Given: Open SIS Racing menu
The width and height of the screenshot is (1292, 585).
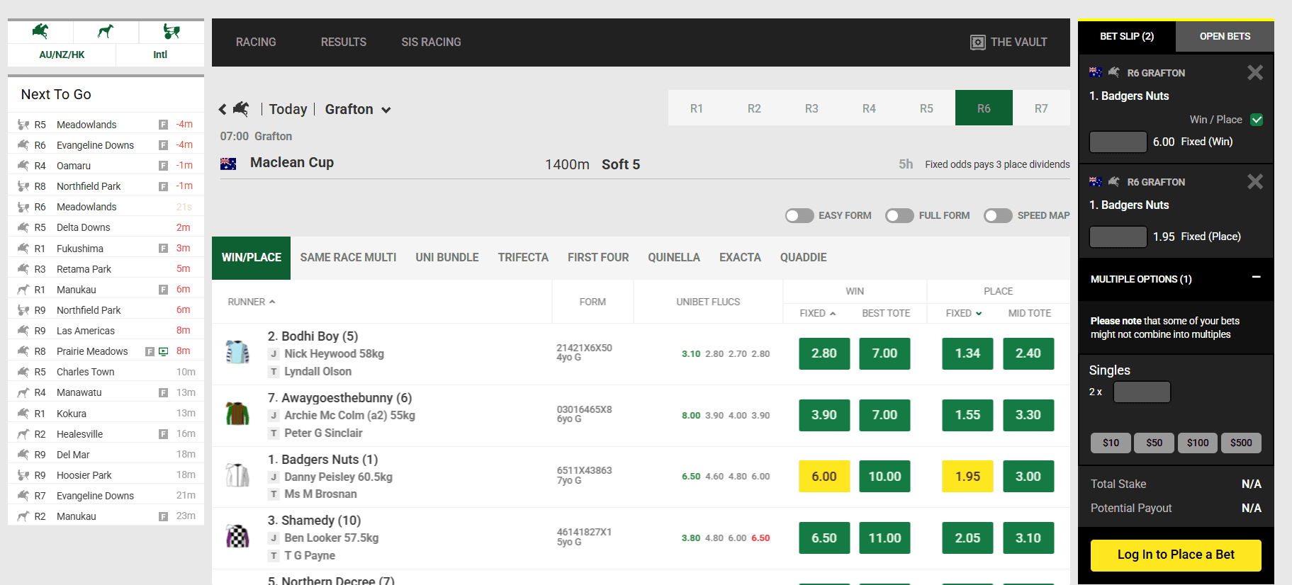Looking at the screenshot, I should pyautogui.click(x=431, y=42).
